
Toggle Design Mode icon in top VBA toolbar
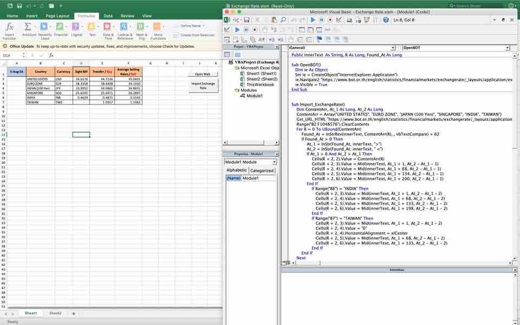339,20
